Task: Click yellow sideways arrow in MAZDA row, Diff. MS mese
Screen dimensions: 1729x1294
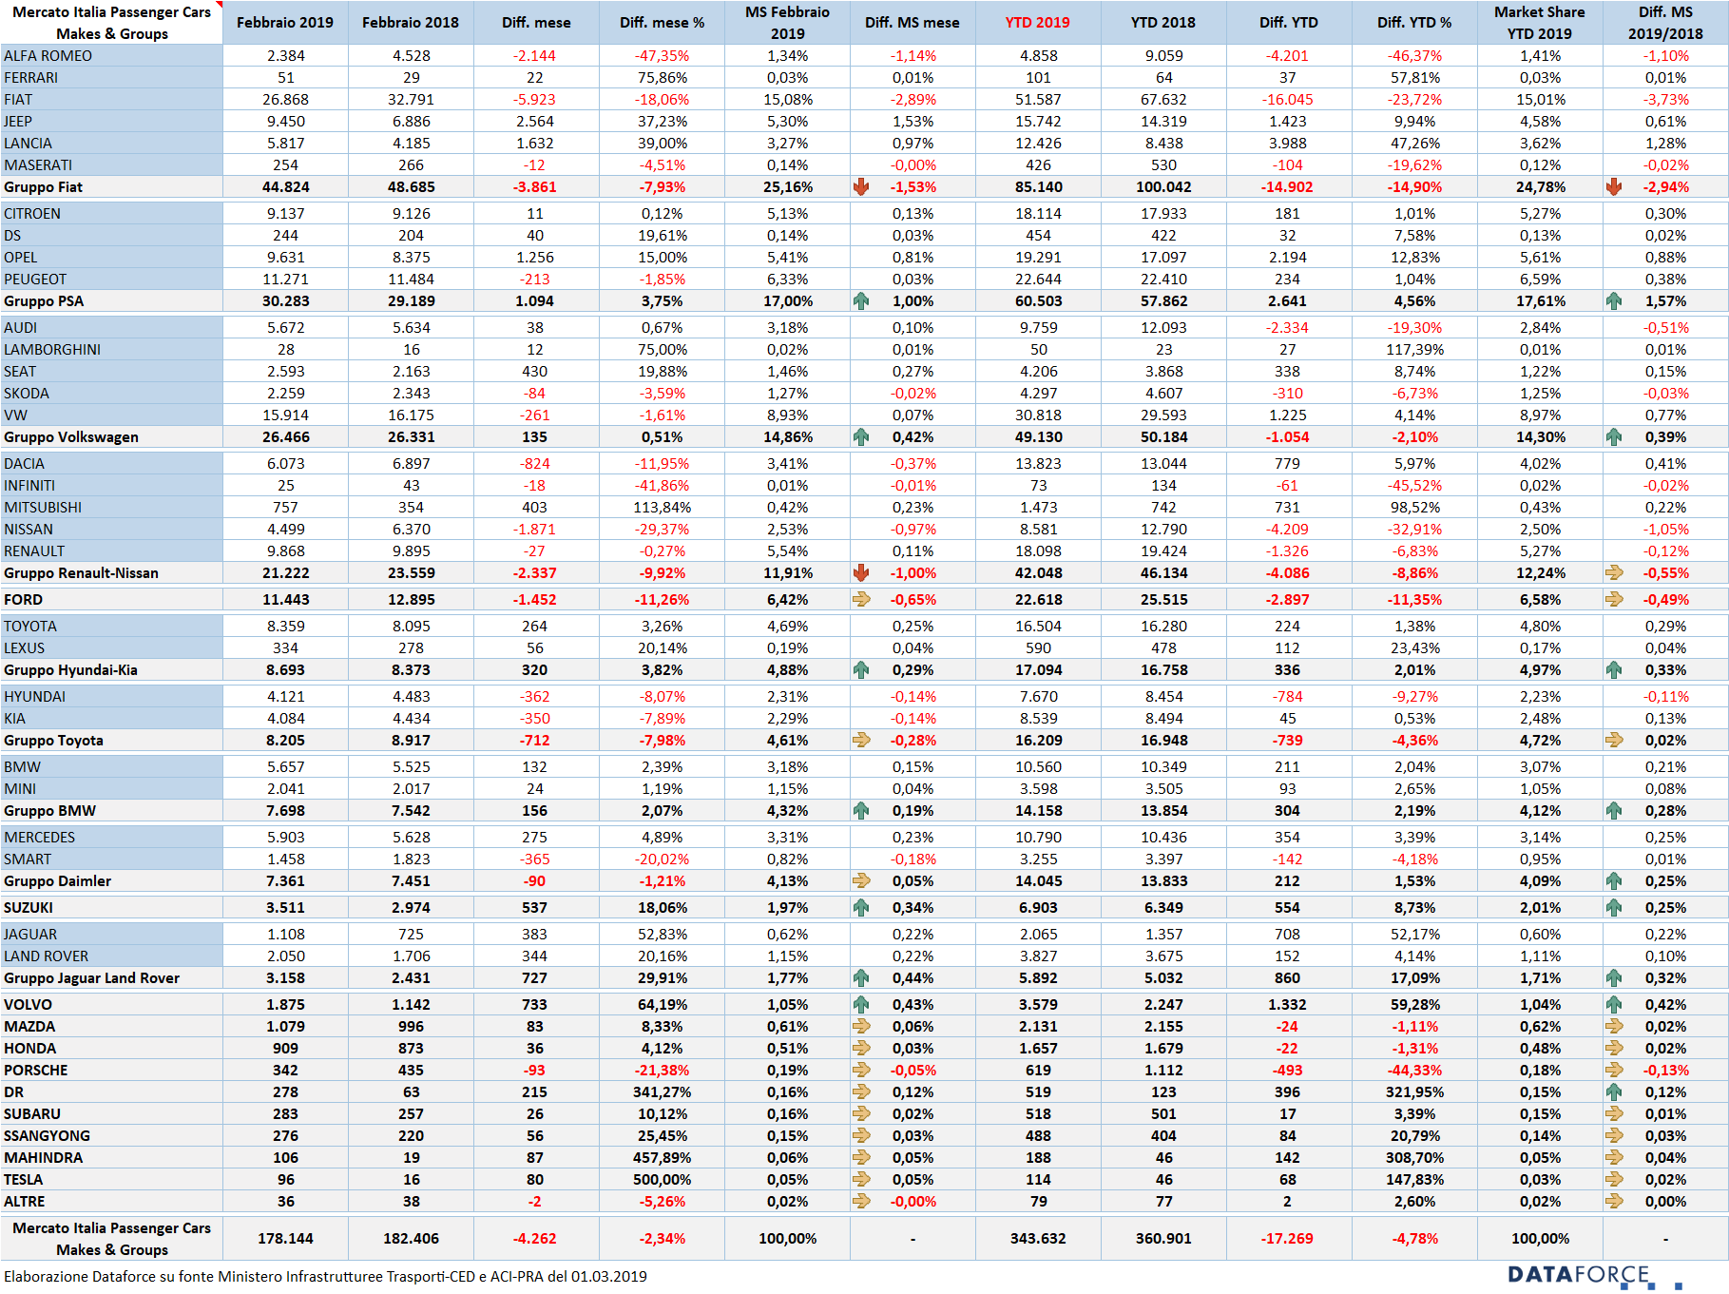Action: (x=861, y=1027)
